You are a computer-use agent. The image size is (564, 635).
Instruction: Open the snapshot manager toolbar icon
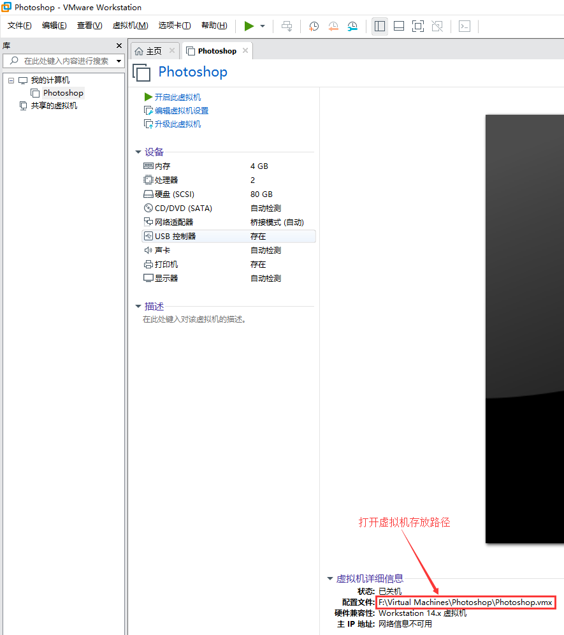pyautogui.click(x=352, y=26)
